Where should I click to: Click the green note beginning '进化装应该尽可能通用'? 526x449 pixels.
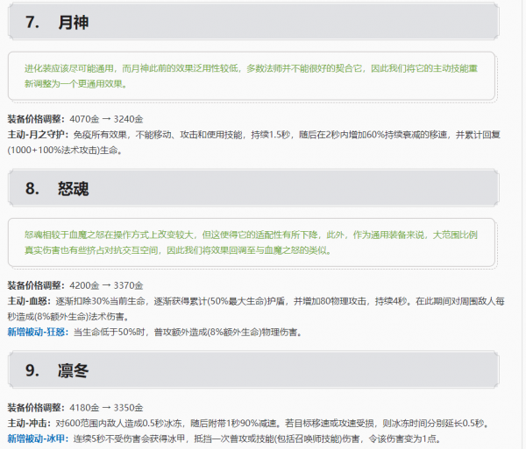pos(251,76)
